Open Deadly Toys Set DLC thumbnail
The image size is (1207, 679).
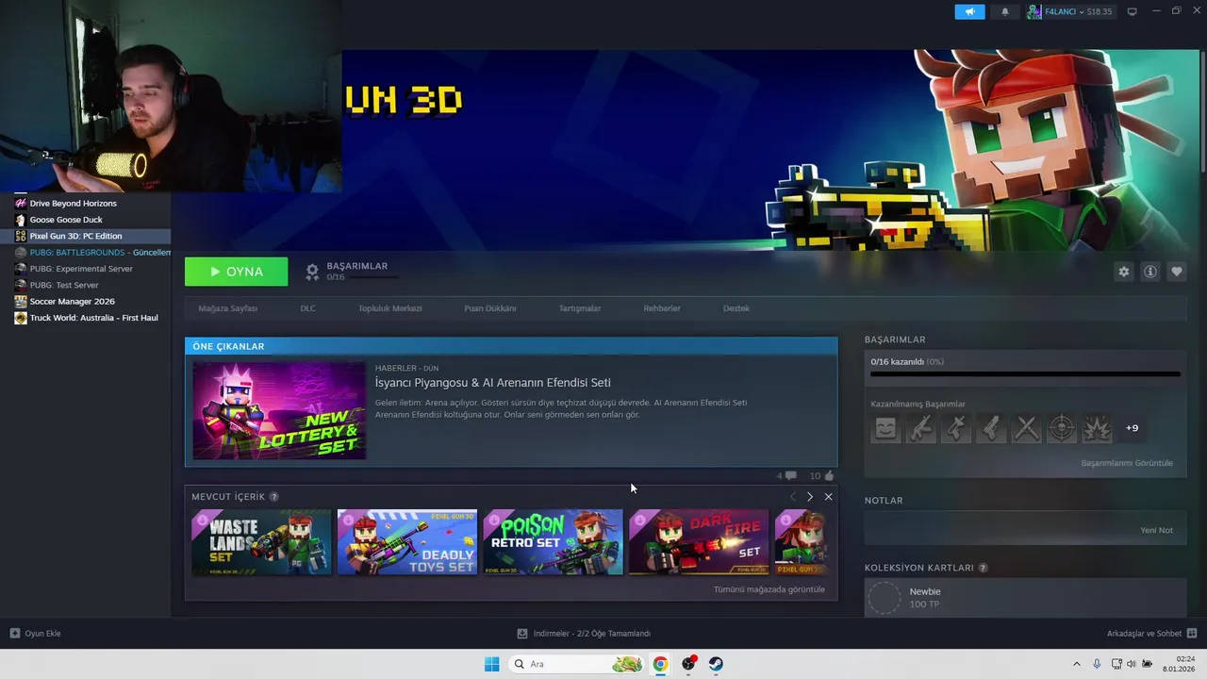(407, 542)
